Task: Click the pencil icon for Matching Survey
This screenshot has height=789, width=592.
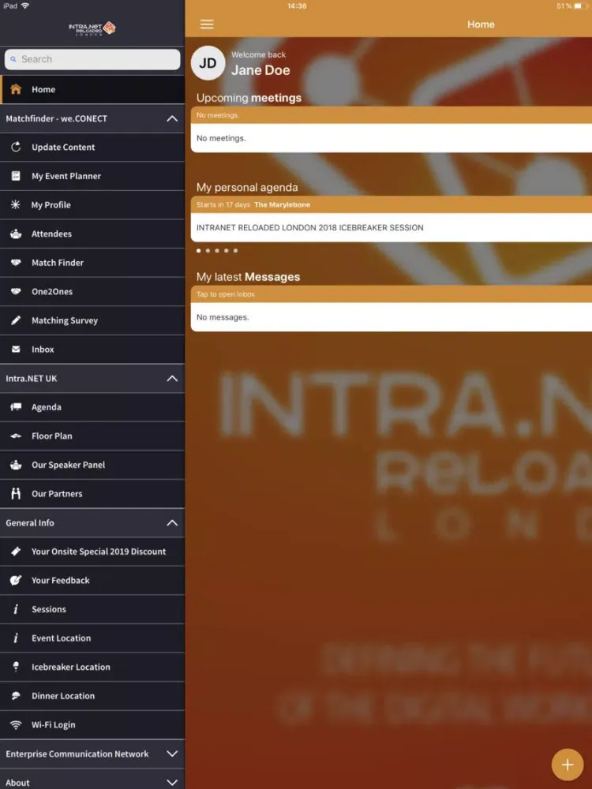Action: pyautogui.click(x=16, y=320)
